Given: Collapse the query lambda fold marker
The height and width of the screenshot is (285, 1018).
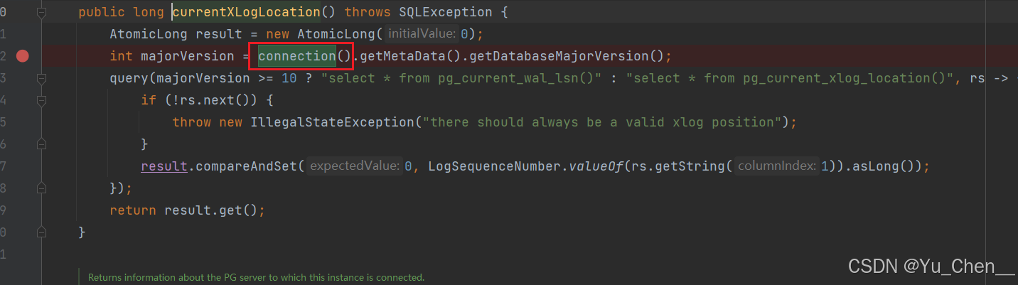Looking at the screenshot, I should (41, 78).
